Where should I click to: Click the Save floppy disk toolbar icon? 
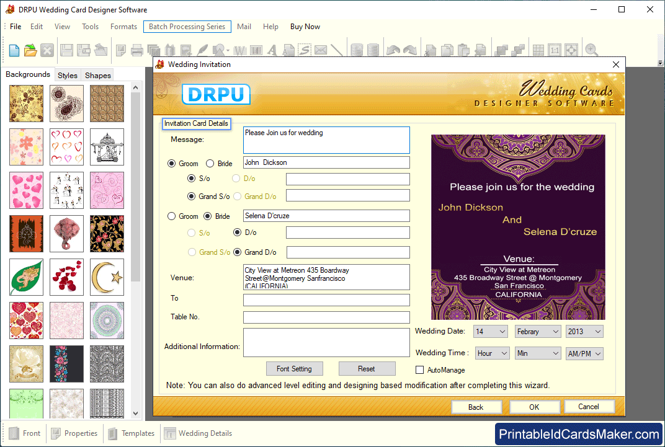click(66, 50)
